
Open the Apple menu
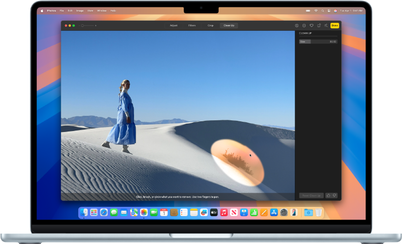coord(42,11)
